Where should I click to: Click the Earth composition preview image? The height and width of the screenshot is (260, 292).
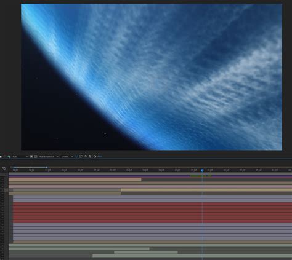152,77
